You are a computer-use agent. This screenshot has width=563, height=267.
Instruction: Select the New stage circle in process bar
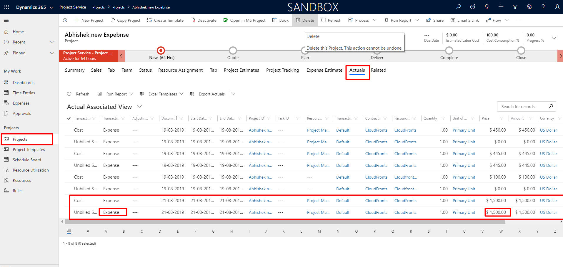click(161, 51)
